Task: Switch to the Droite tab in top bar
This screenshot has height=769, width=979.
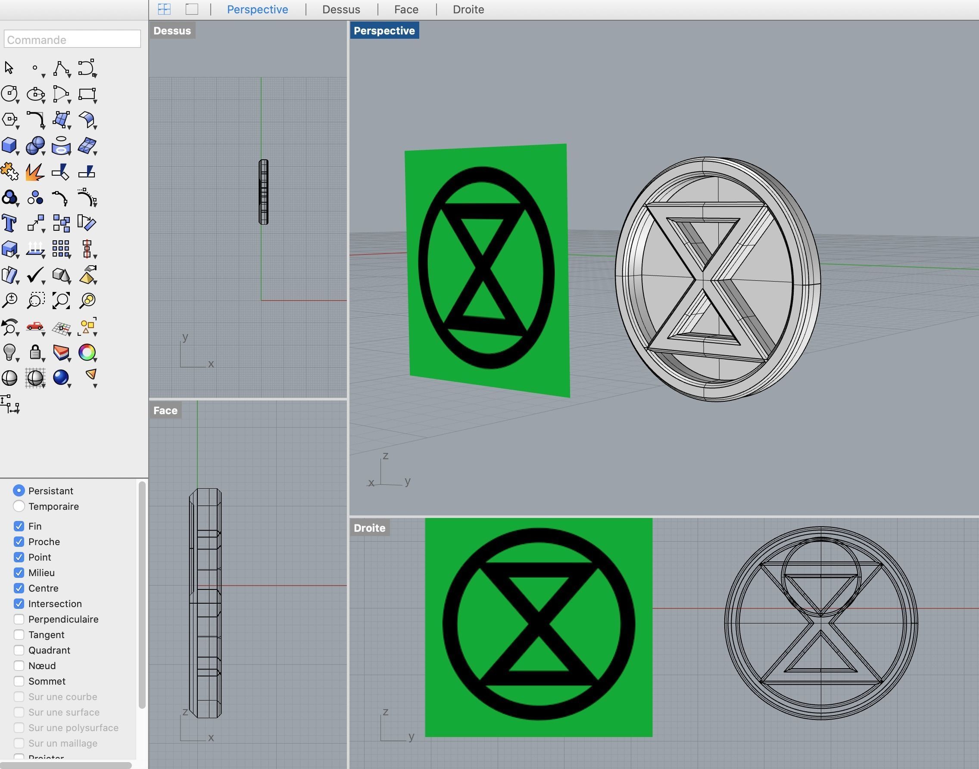Action: [468, 9]
